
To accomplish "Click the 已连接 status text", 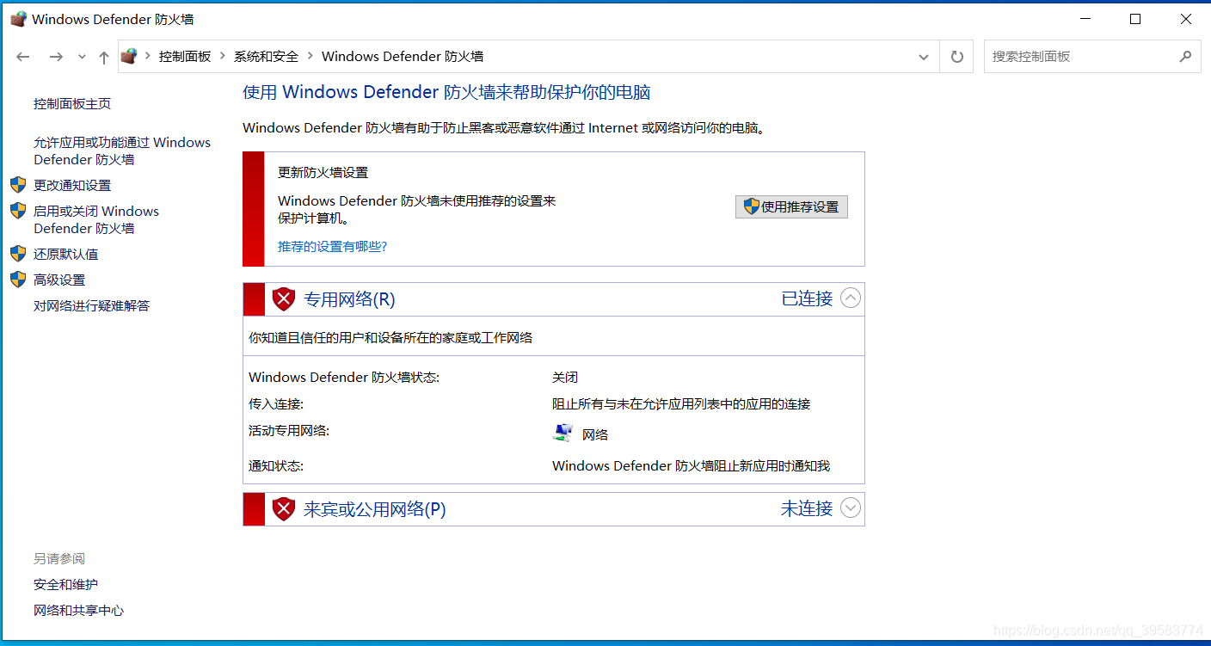I will [x=807, y=298].
